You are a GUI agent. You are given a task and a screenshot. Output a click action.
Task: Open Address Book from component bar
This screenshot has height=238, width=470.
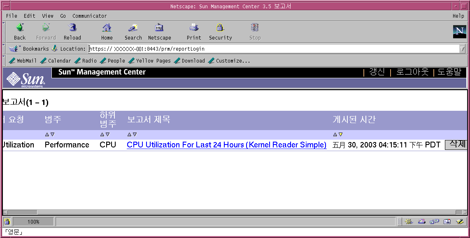447,222
